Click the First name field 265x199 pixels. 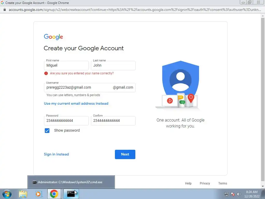coord(66,66)
